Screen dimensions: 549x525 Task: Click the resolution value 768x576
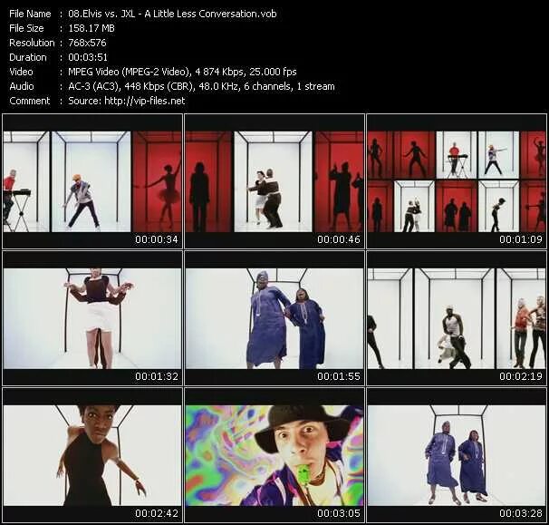pyautogui.click(x=87, y=43)
